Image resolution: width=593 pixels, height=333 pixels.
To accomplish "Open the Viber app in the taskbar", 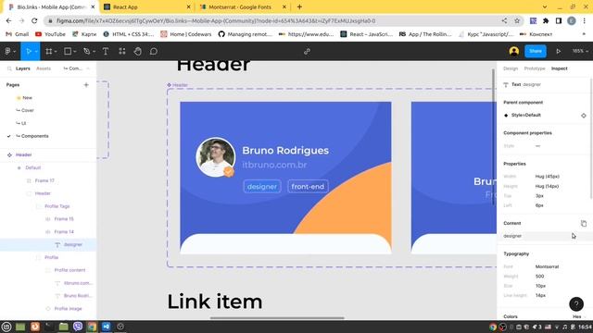I will point(78,327).
